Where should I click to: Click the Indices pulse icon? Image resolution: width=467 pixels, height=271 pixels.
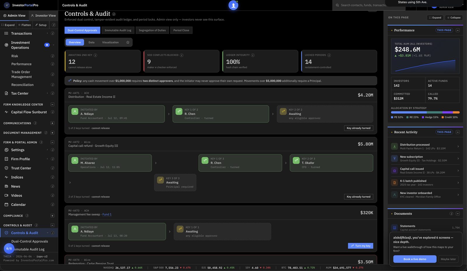(x=6, y=177)
